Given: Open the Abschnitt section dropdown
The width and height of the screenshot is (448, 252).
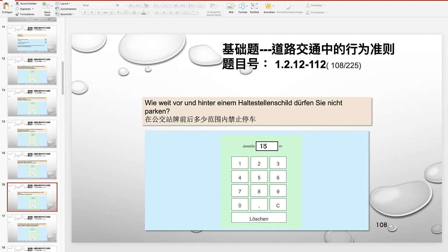Looking at the screenshot, I should pos(65,14).
